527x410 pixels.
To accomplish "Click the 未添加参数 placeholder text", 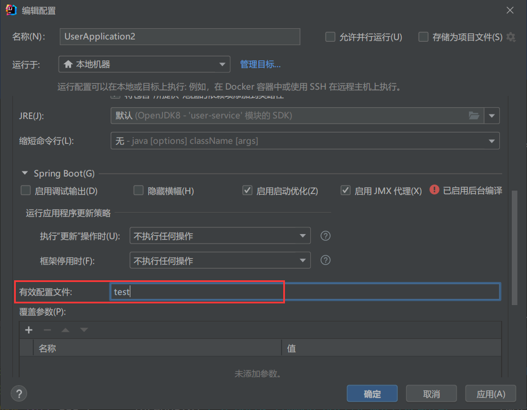I will coord(258,373).
